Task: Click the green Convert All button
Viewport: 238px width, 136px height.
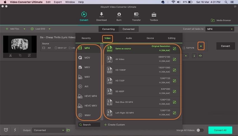Action: (x=220, y=130)
